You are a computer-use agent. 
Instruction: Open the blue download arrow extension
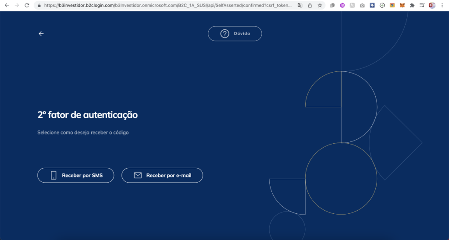(372, 6)
